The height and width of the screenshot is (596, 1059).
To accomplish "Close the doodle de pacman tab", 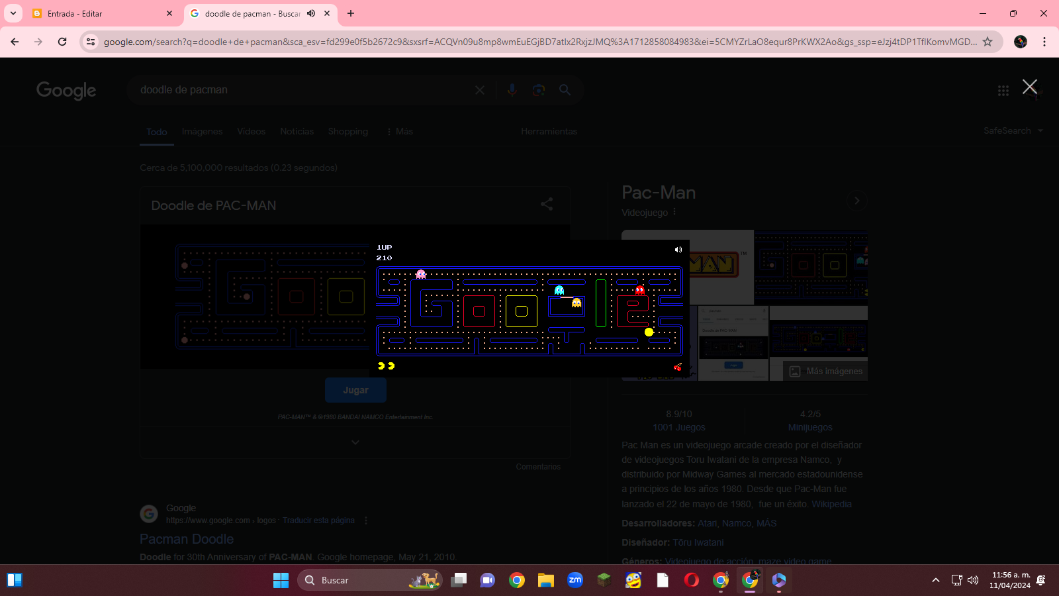I will pyautogui.click(x=327, y=13).
